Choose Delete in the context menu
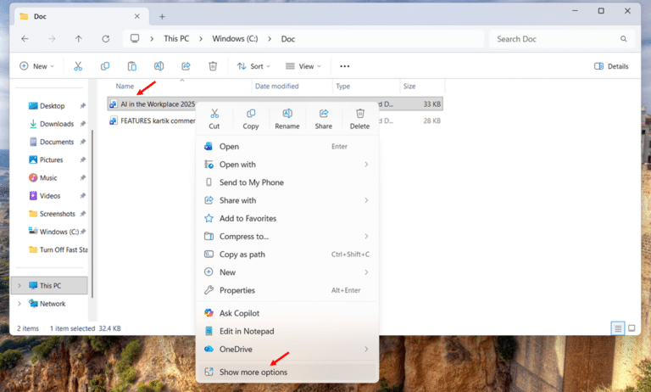651x392 pixels. click(359, 120)
